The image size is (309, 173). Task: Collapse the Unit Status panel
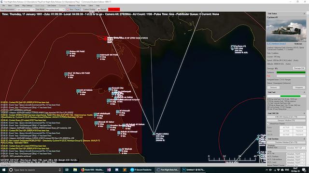pyautogui.click(x=304, y=13)
